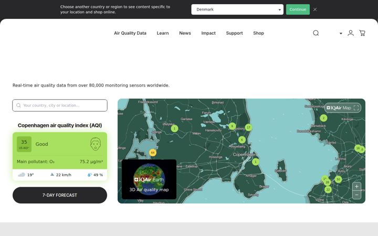The width and height of the screenshot is (378, 236).
Task: Click the search icon inside location field
Action: [x=18, y=105]
